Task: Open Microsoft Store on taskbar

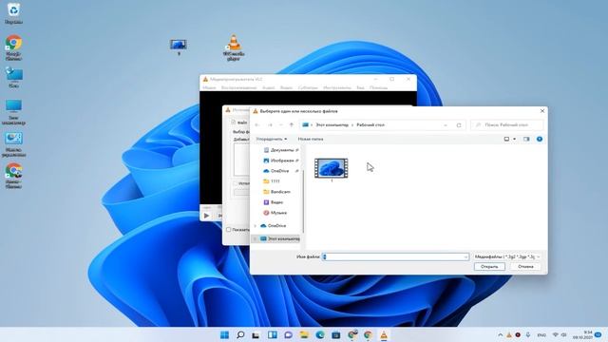Action: (x=335, y=335)
